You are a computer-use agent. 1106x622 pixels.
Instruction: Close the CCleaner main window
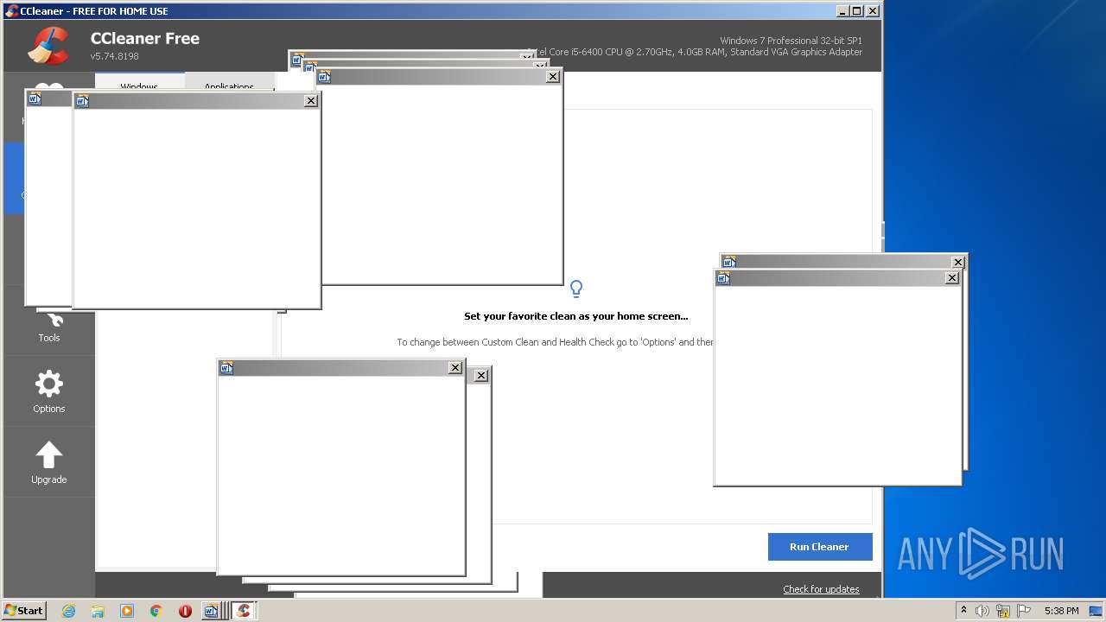873,11
